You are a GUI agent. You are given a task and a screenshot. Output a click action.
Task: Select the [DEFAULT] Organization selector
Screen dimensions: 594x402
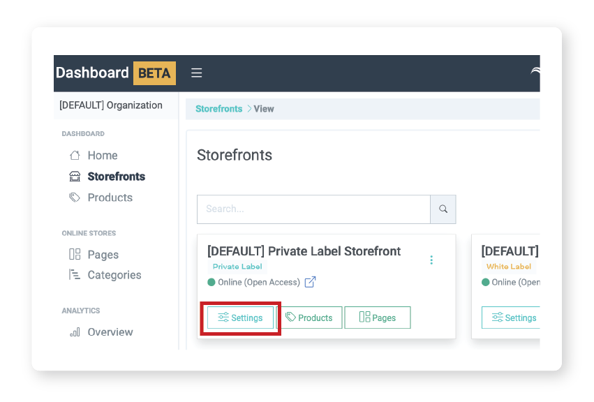111,105
